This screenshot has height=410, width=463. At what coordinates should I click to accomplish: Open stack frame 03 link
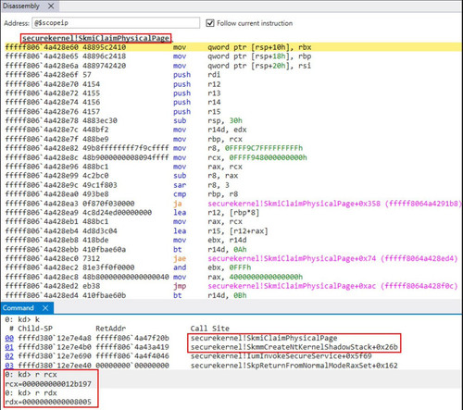9,366
